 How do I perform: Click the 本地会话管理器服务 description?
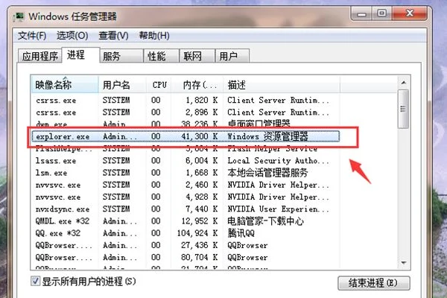pyautogui.click(x=267, y=173)
